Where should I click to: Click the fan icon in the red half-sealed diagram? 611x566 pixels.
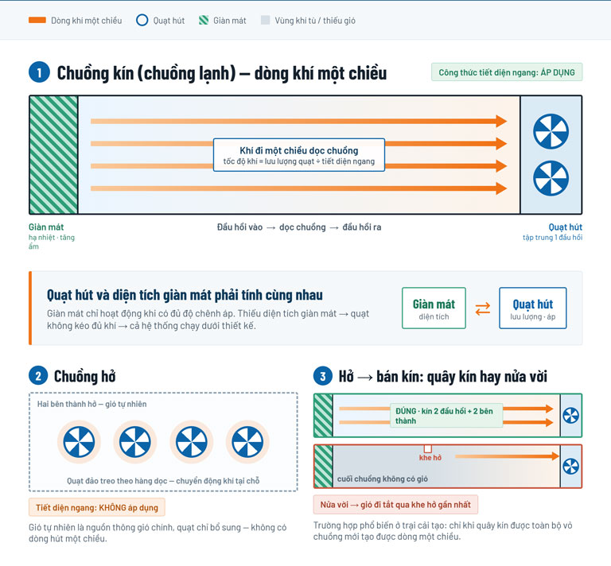pyautogui.click(x=571, y=467)
